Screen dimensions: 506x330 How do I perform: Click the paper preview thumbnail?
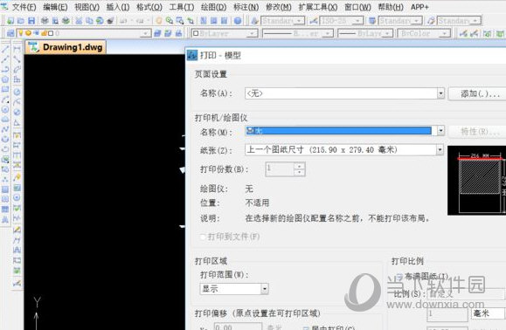pos(476,181)
